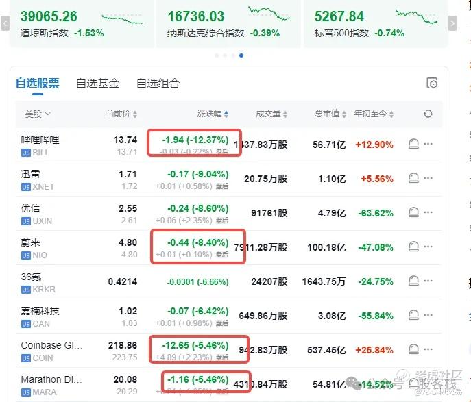
Task: Open 哔哩哔哩 stock page
Action: pos(40,140)
